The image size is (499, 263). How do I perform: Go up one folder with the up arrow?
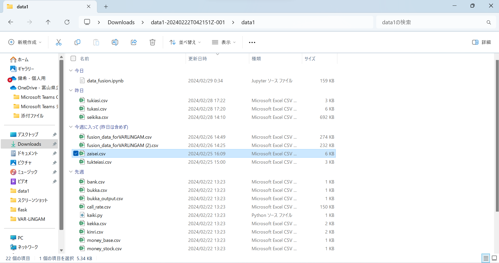pos(48,22)
